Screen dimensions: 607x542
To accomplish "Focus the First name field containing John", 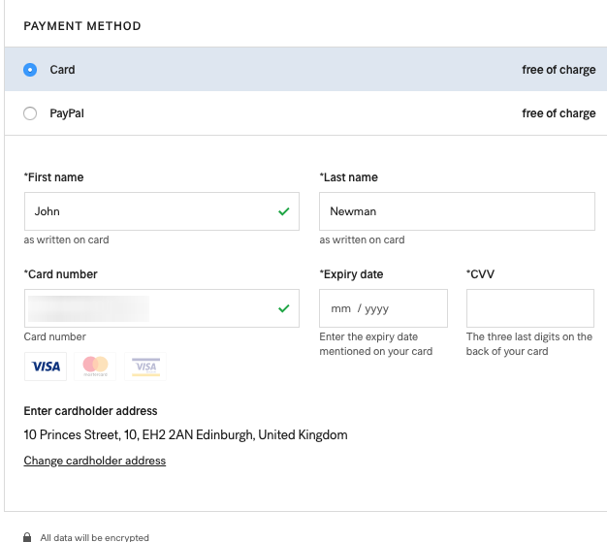I will 145,211.
